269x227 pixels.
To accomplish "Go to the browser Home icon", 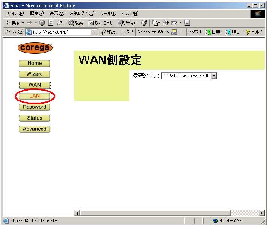I will (59, 23).
